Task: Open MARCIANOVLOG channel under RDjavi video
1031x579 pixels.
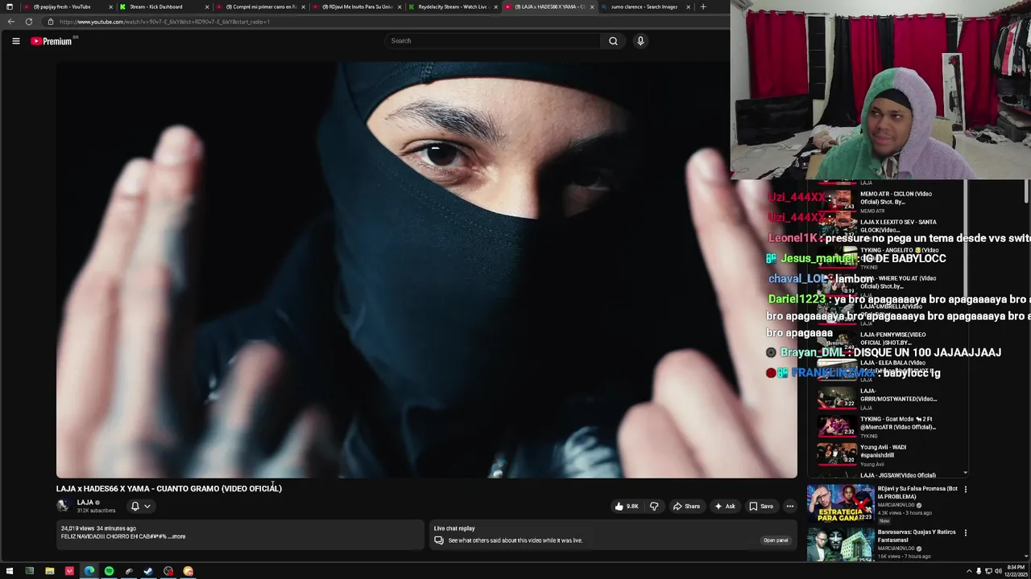Action: (x=896, y=505)
